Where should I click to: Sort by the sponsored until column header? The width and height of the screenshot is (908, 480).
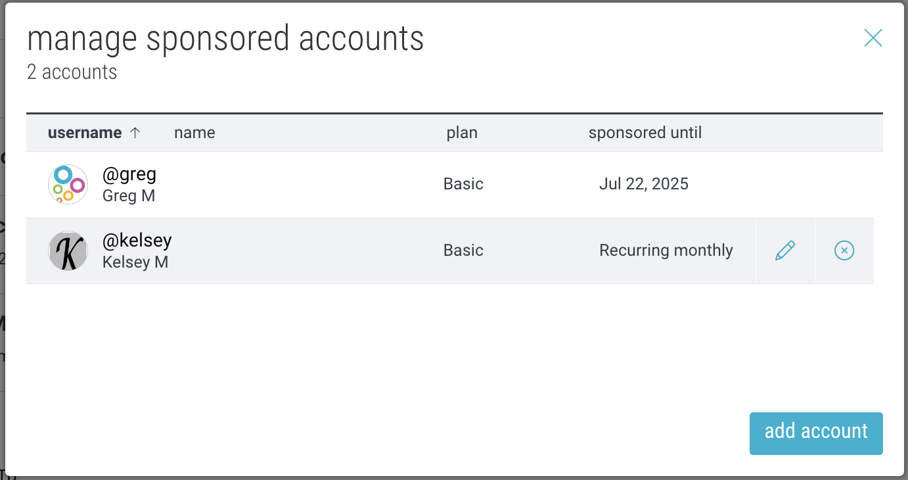(645, 133)
